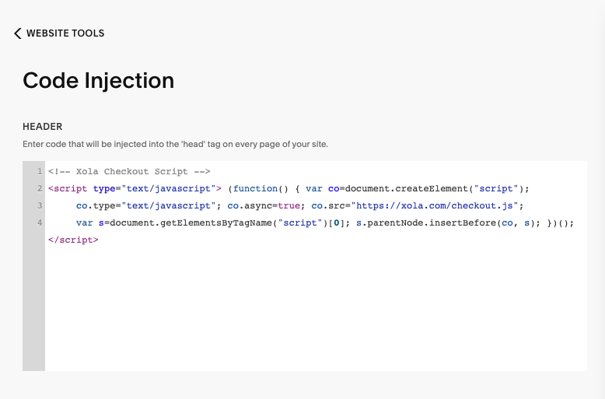Select line number 1 in gutter
Viewport: 605px width, 399px height.
[x=40, y=171]
